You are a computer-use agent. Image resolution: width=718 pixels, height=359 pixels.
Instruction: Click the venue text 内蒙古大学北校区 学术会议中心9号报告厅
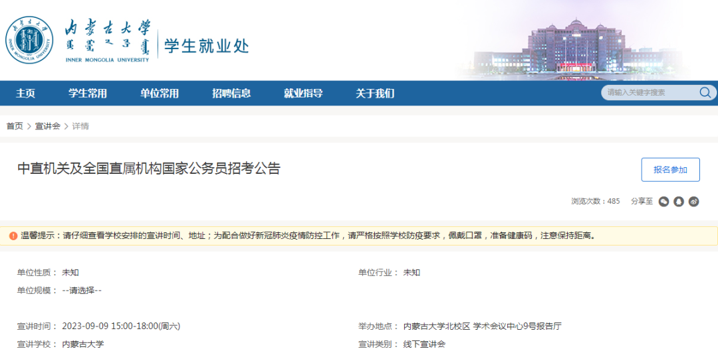[x=482, y=326]
